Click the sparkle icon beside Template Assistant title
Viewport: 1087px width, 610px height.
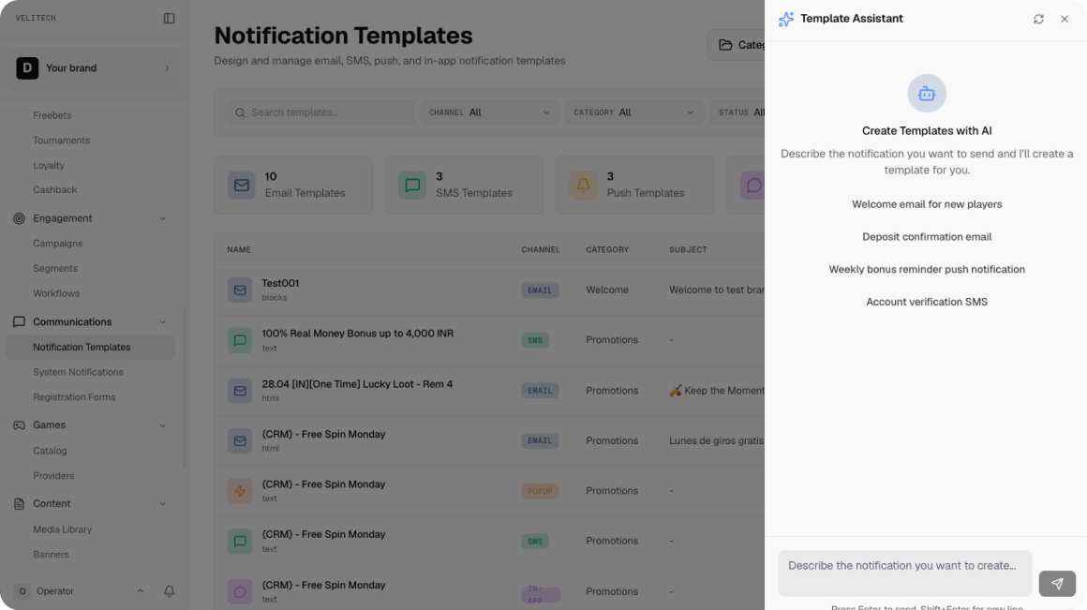click(785, 20)
